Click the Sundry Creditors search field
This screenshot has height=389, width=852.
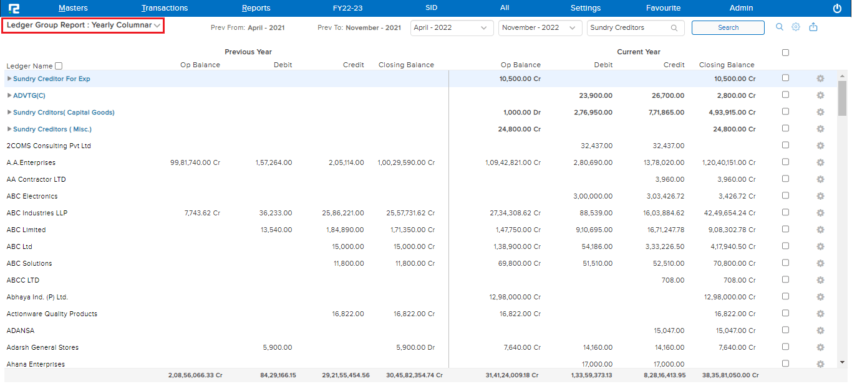629,28
